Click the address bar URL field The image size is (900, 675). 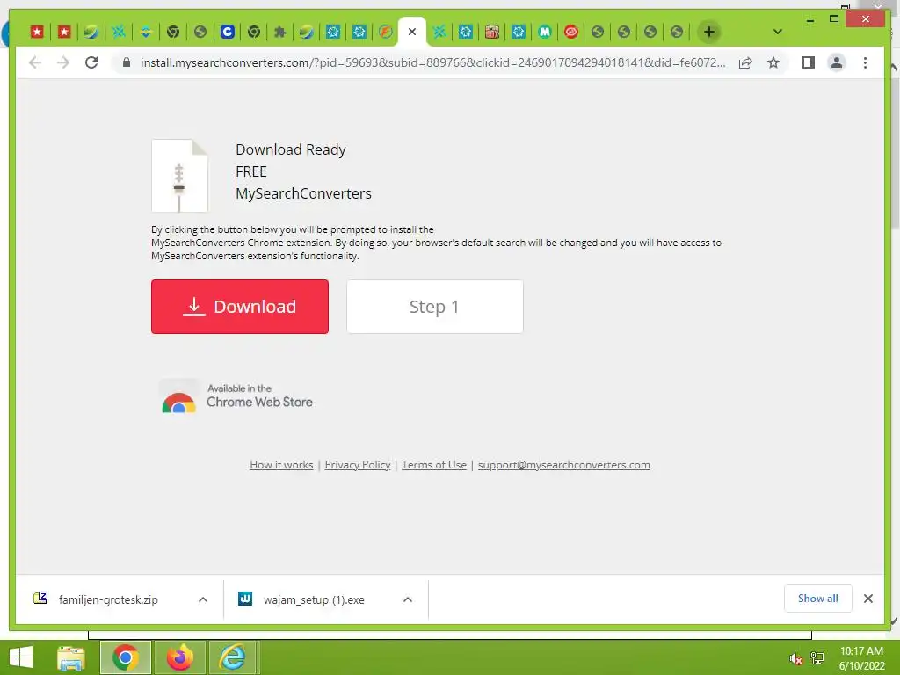point(432,62)
